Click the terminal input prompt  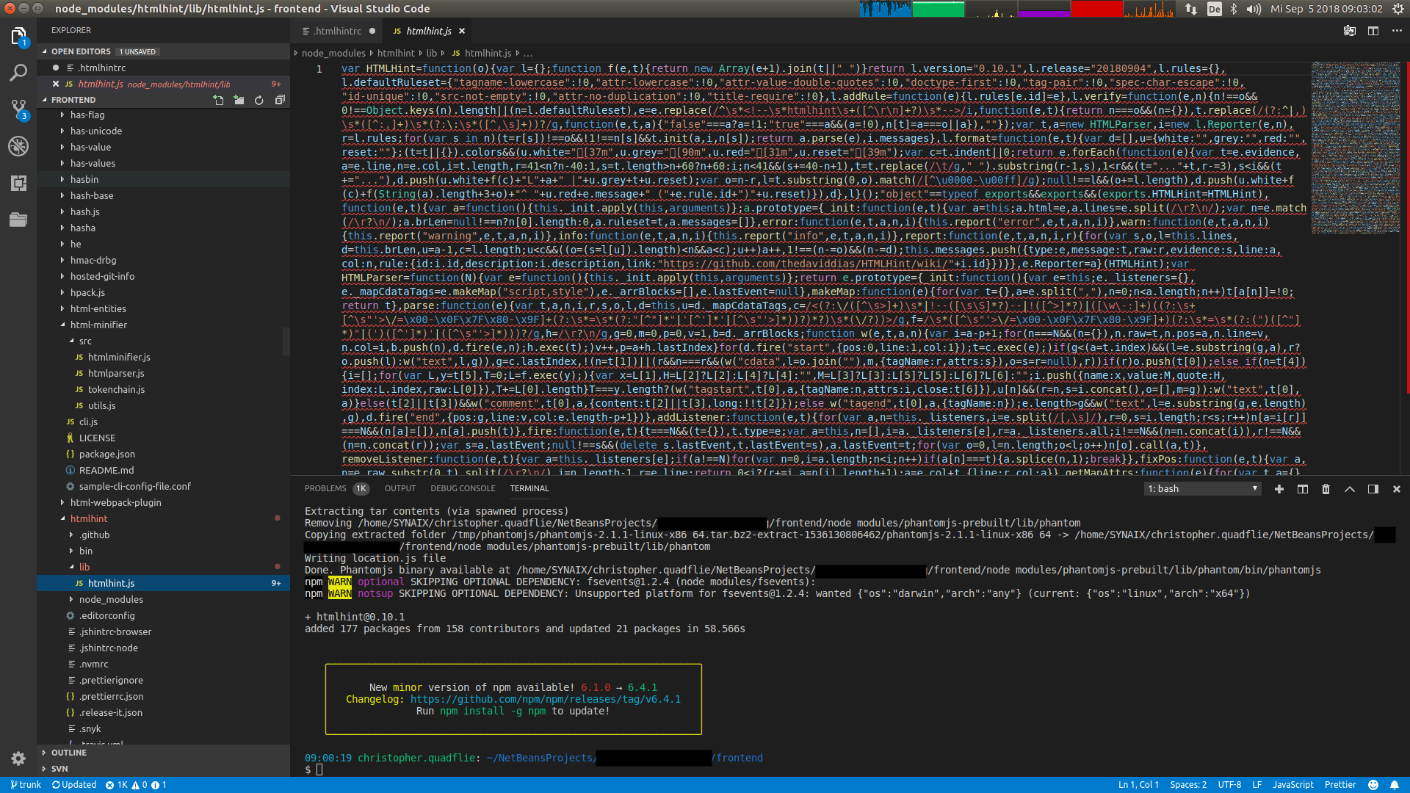pyautogui.click(x=319, y=770)
